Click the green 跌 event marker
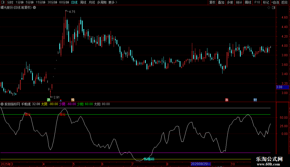The image size is (290, 167). pos(49,100)
